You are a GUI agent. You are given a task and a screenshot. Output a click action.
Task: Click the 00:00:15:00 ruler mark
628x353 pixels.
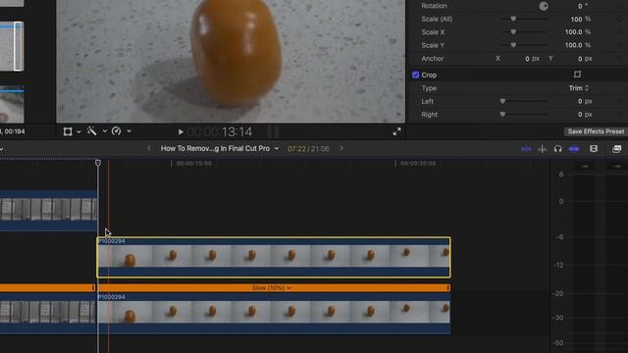click(x=194, y=164)
